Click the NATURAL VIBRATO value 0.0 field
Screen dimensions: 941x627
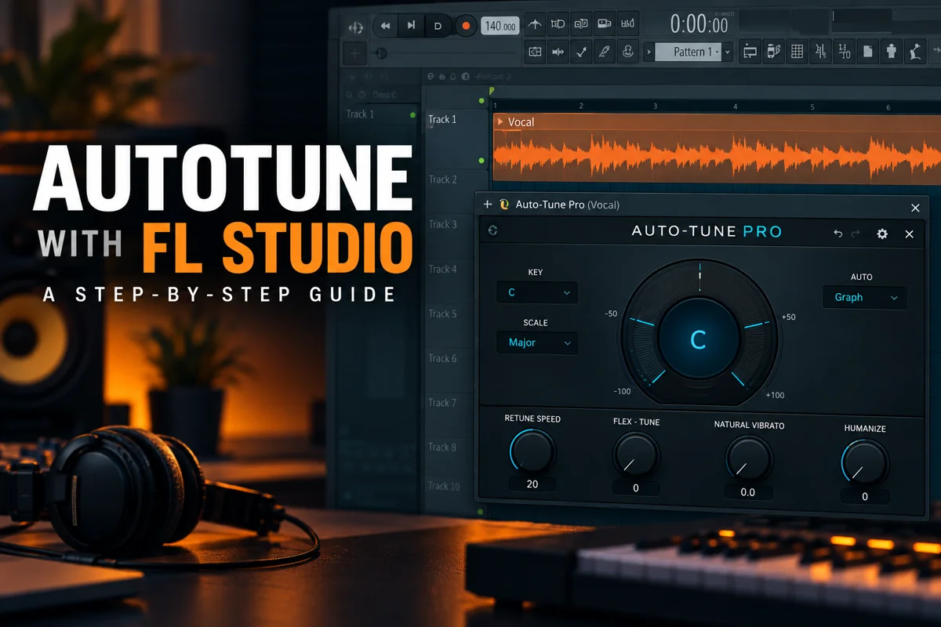[x=748, y=491]
